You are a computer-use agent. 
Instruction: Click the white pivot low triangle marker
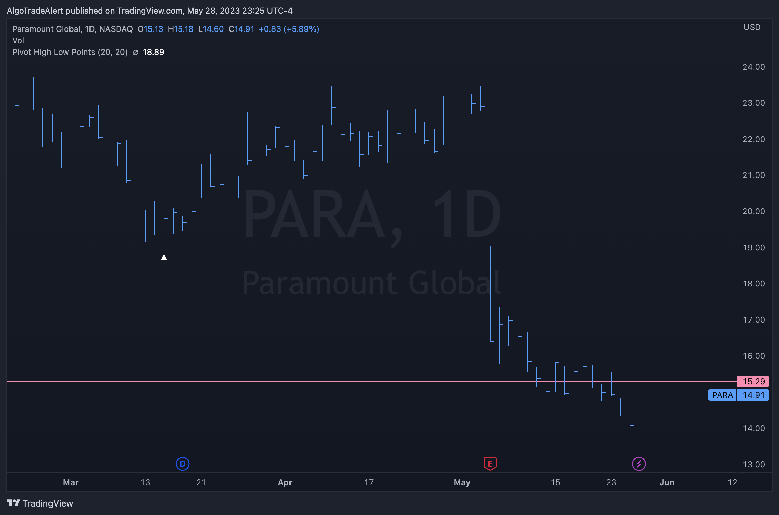pyautogui.click(x=164, y=257)
